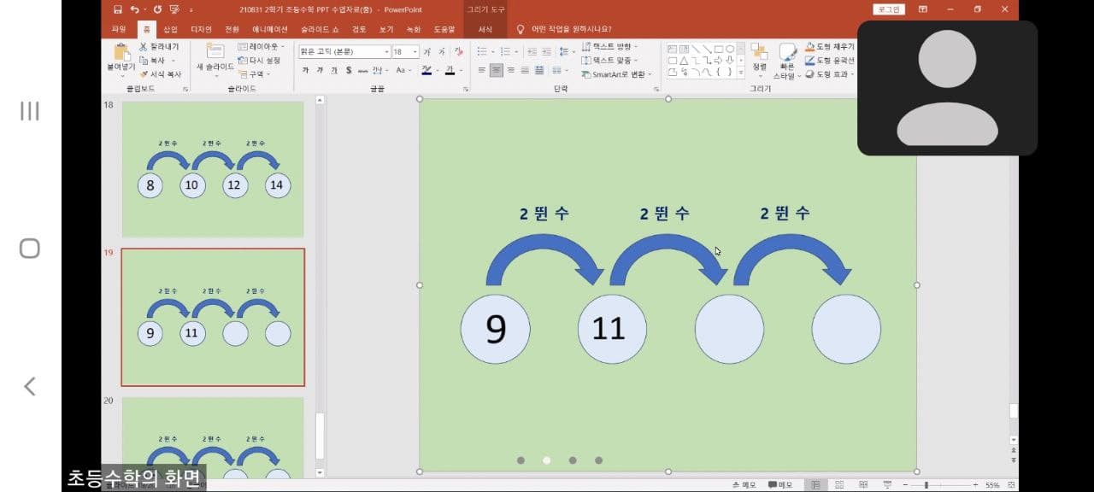Cut selection with 잘라내기
1094x492 pixels.
click(159, 47)
